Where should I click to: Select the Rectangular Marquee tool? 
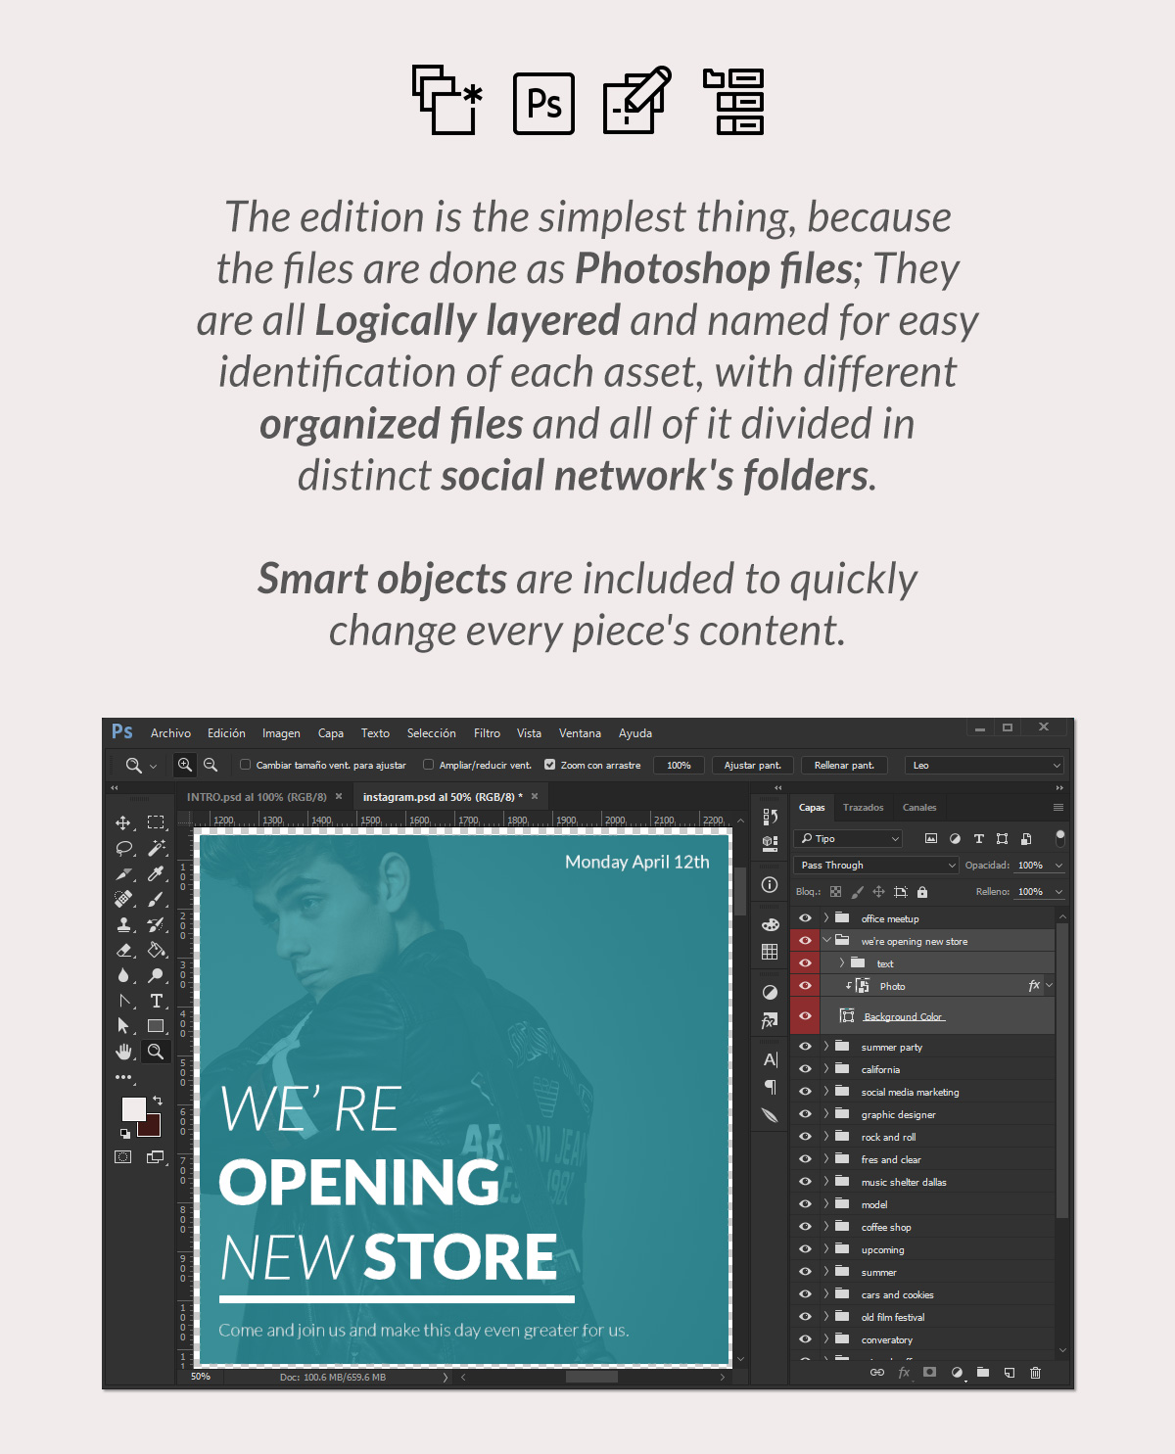(x=156, y=822)
